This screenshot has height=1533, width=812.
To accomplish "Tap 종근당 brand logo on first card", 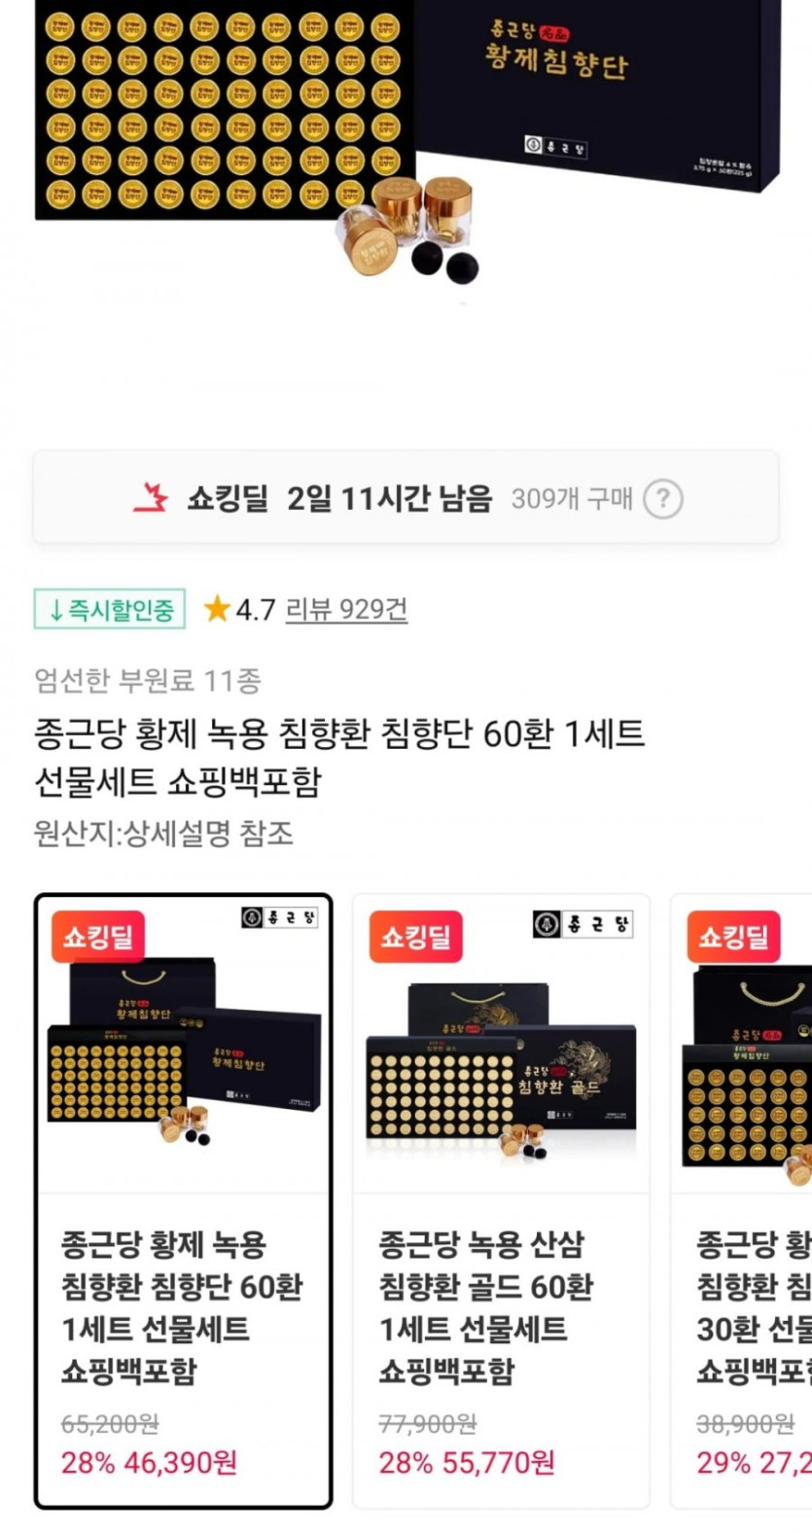I will coord(279,917).
